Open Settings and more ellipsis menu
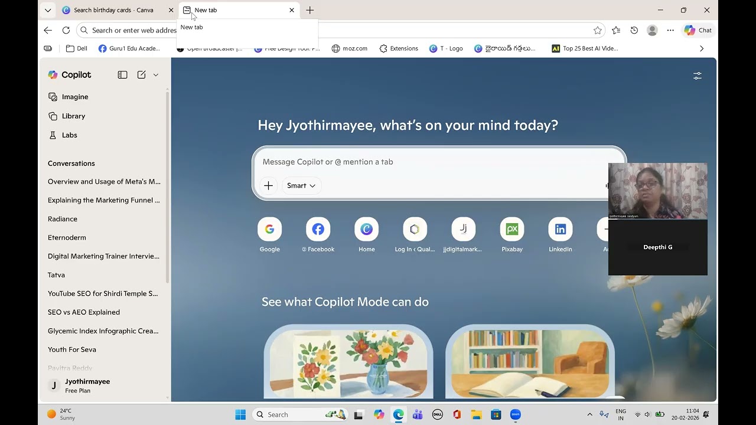This screenshot has width=756, height=425. coord(670,30)
